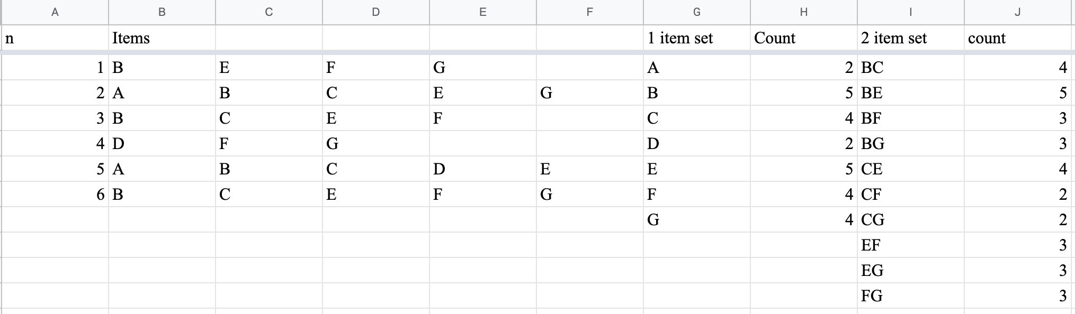This screenshot has height=314, width=1075.
Task: Click the '1 item set' header cell
Action: [697, 38]
